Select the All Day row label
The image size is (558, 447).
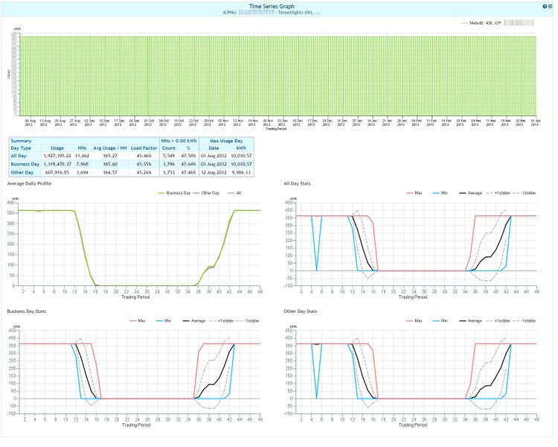pos(19,156)
